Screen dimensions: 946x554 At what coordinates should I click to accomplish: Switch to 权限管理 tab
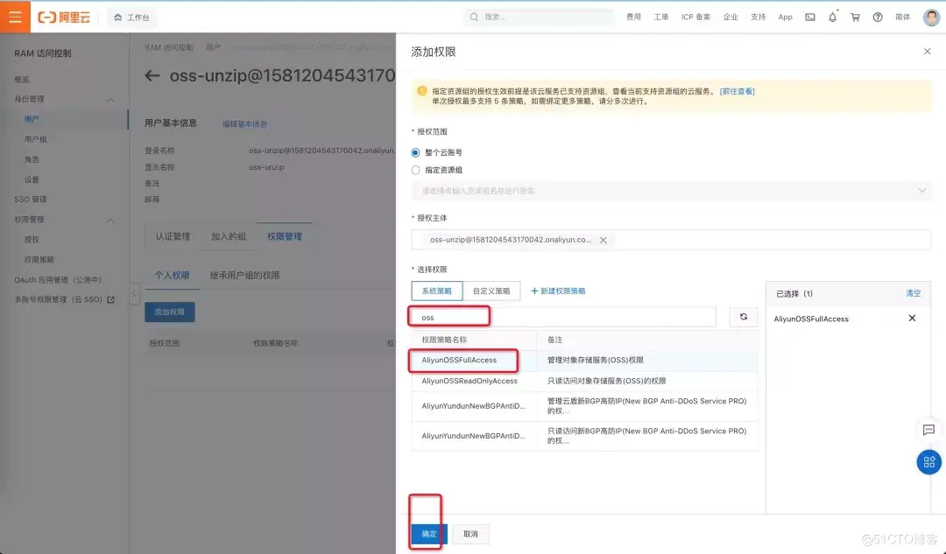click(x=284, y=236)
